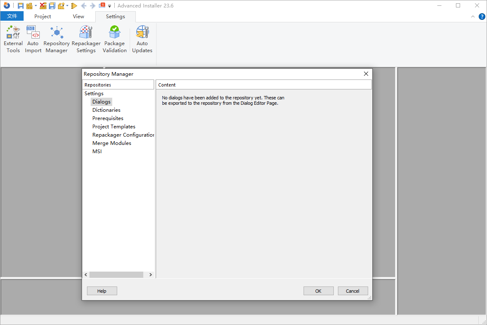The image size is (487, 325).
Task: Launch Package Validation
Action: [x=114, y=39]
